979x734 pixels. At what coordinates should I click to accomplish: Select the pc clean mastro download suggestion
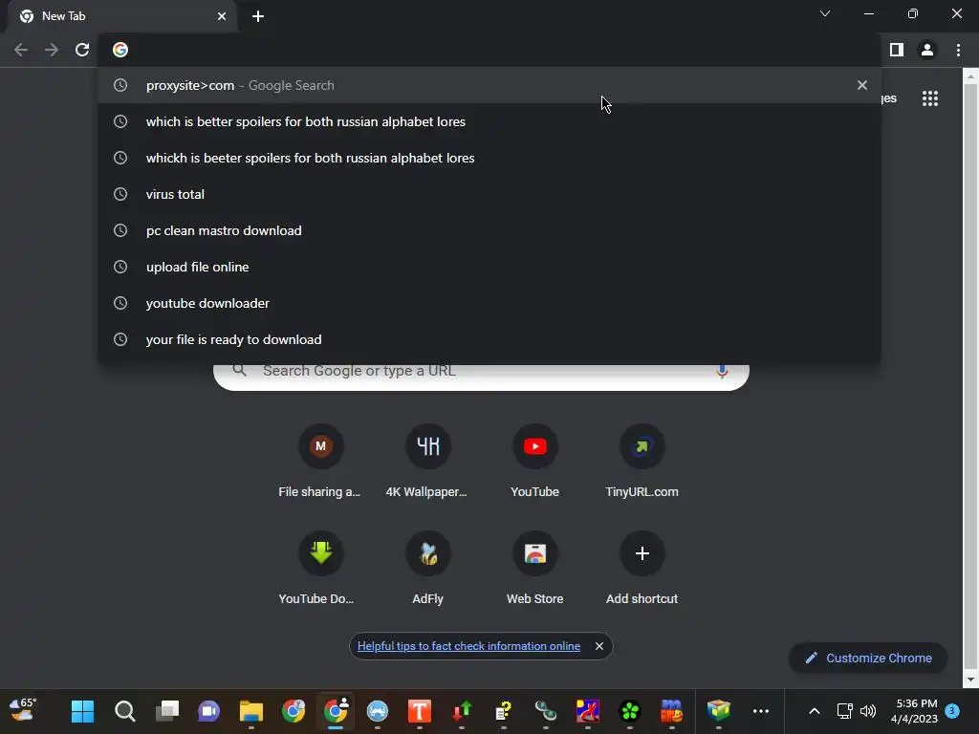(489, 230)
